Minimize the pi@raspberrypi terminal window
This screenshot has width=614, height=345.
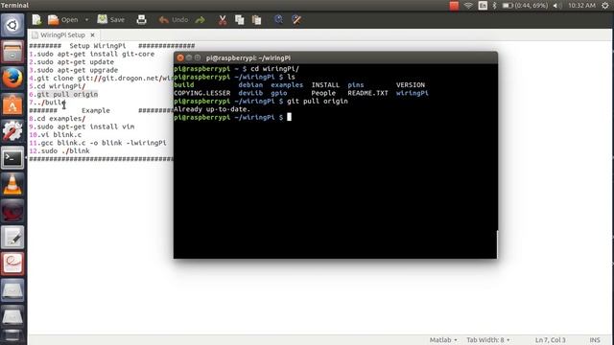click(x=189, y=57)
